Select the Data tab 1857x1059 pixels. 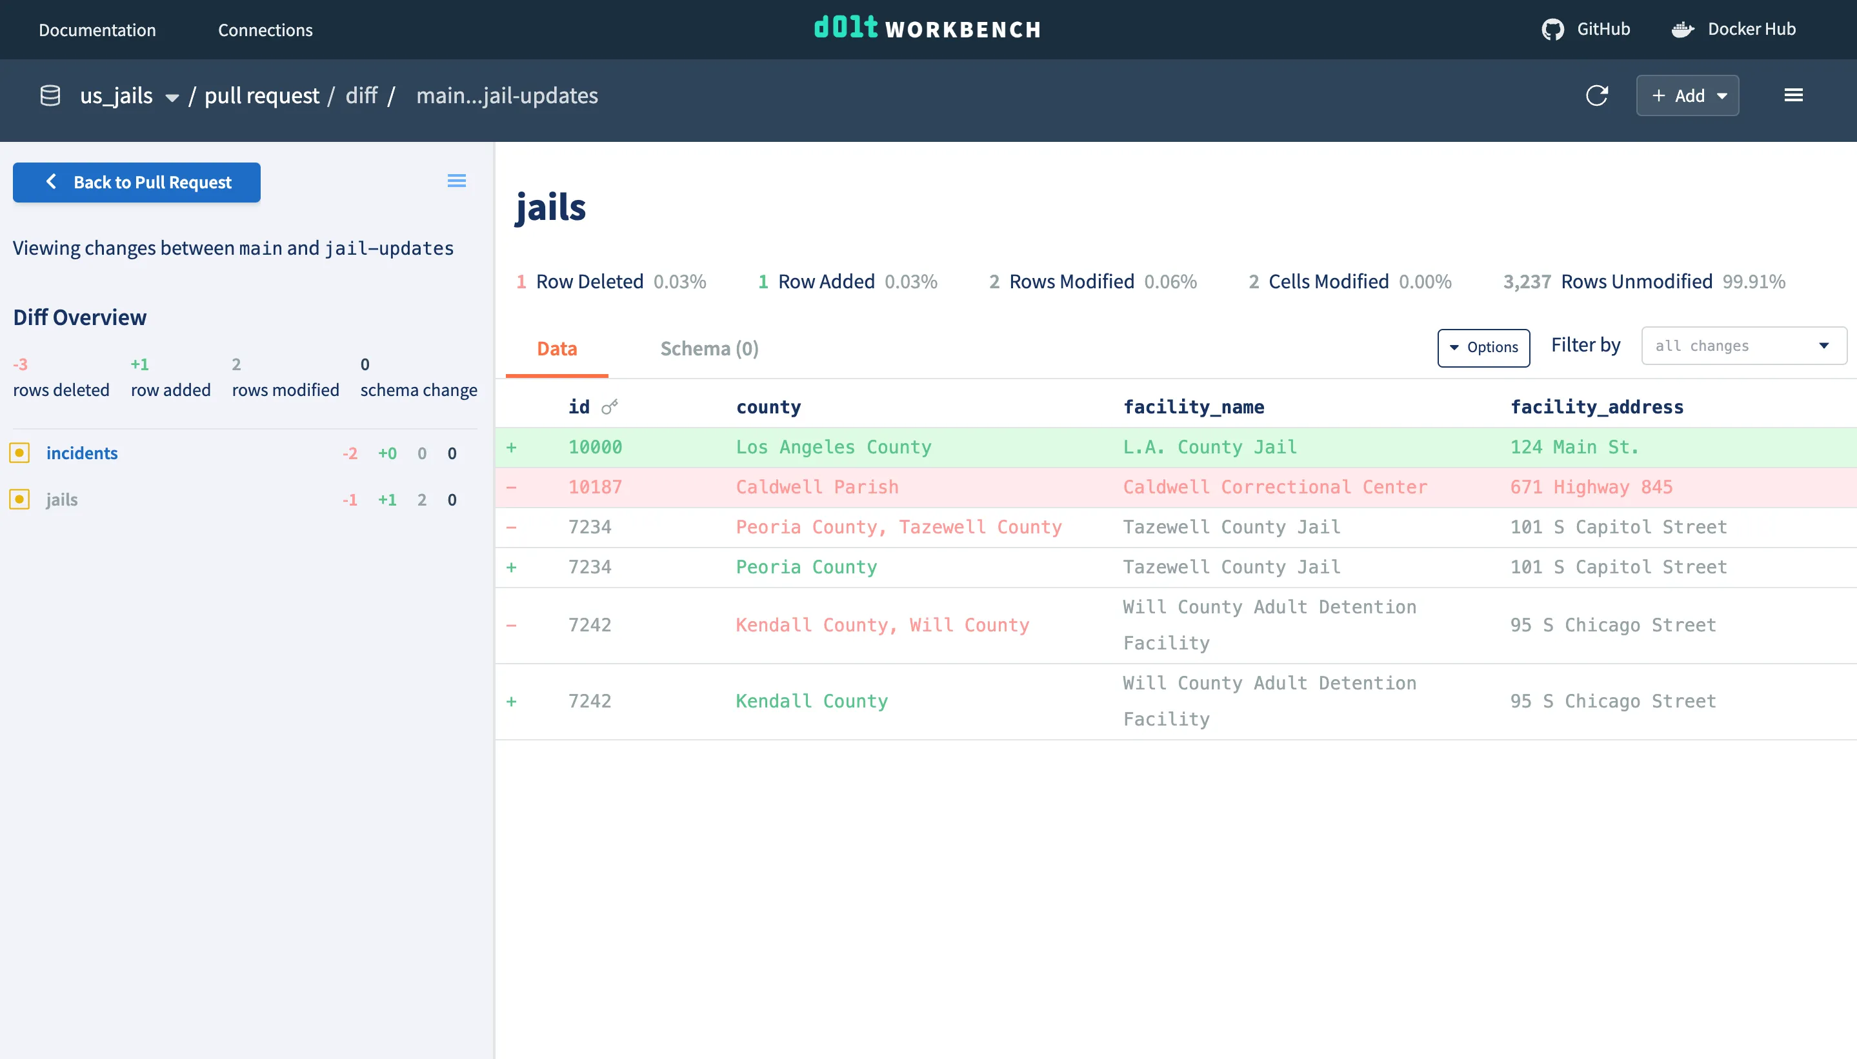[x=557, y=349]
